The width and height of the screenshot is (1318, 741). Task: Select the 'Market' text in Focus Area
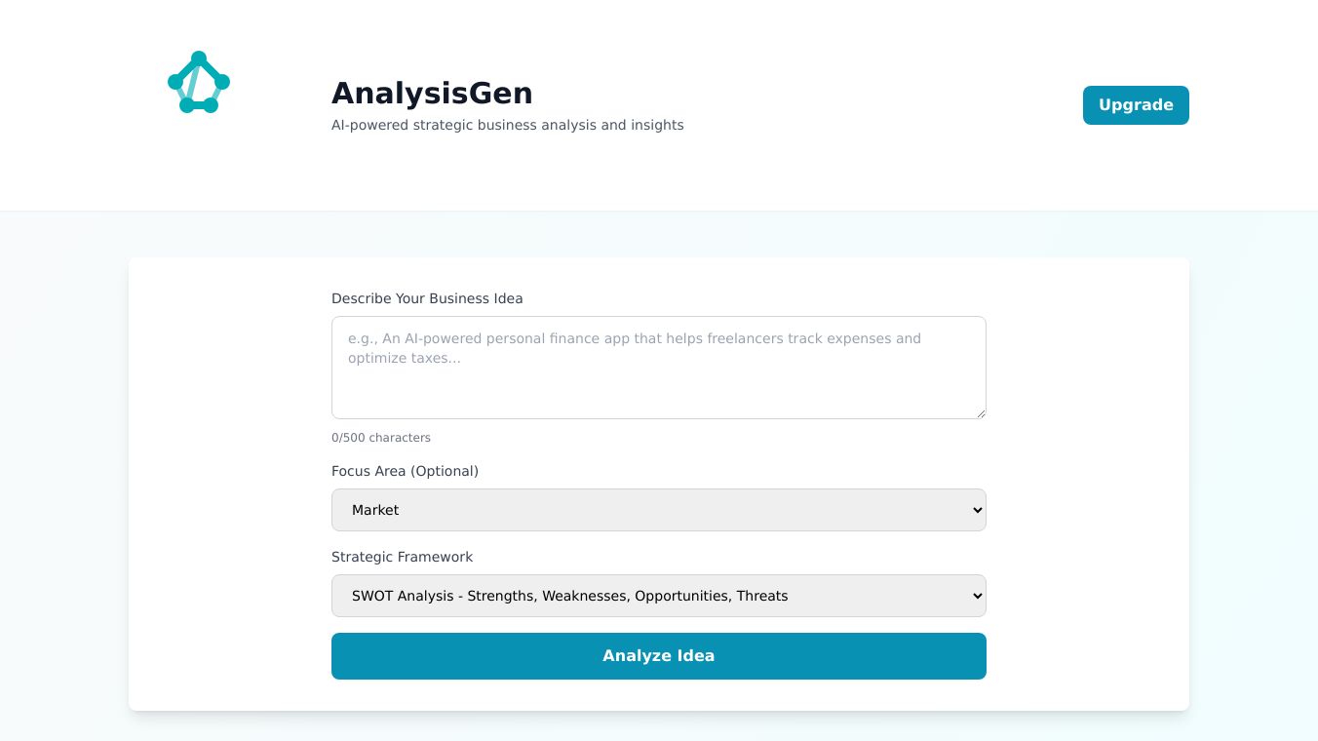click(x=375, y=510)
